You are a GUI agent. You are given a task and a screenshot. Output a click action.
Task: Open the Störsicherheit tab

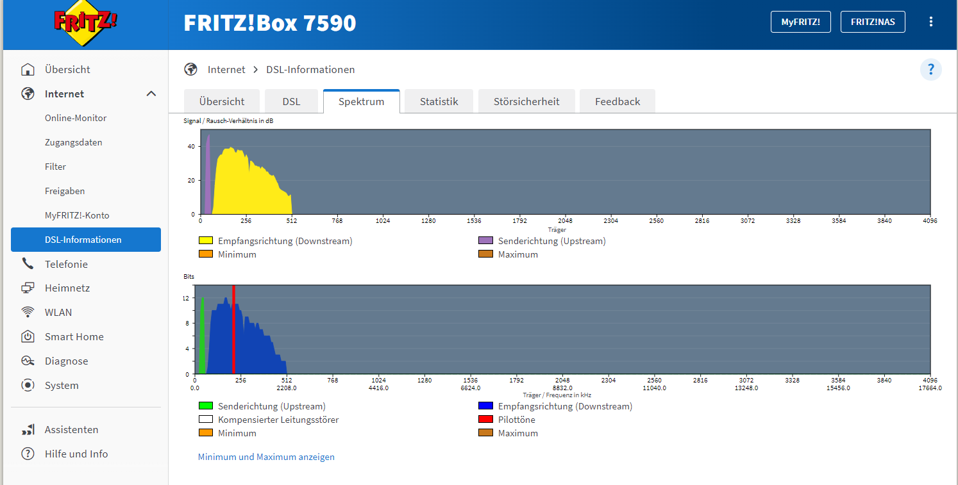pyautogui.click(x=526, y=101)
